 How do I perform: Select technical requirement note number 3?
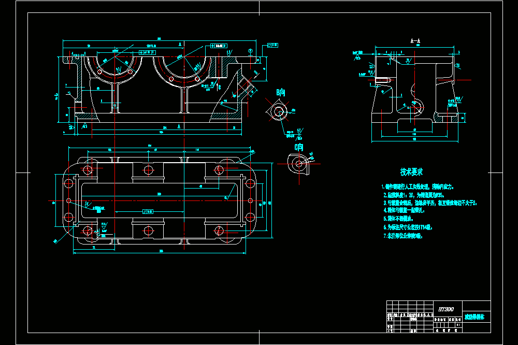pyautogui.click(x=430, y=203)
